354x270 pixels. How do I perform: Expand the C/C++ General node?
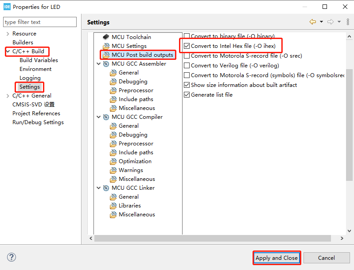(x=8, y=96)
